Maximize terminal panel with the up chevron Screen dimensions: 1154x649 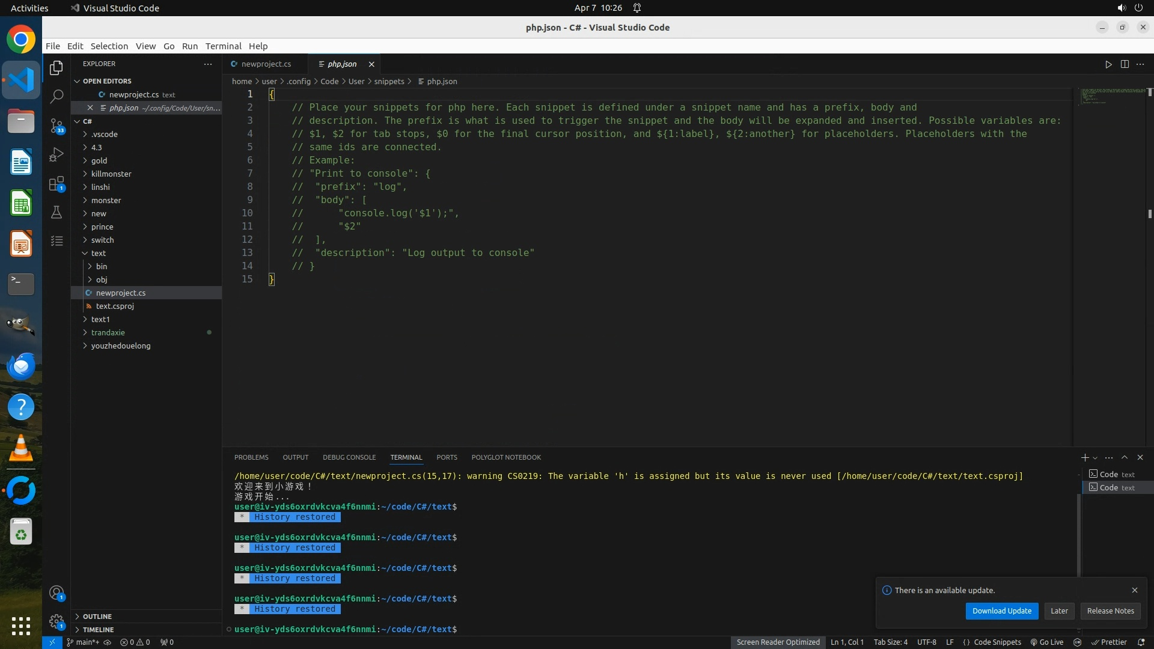[x=1125, y=457]
